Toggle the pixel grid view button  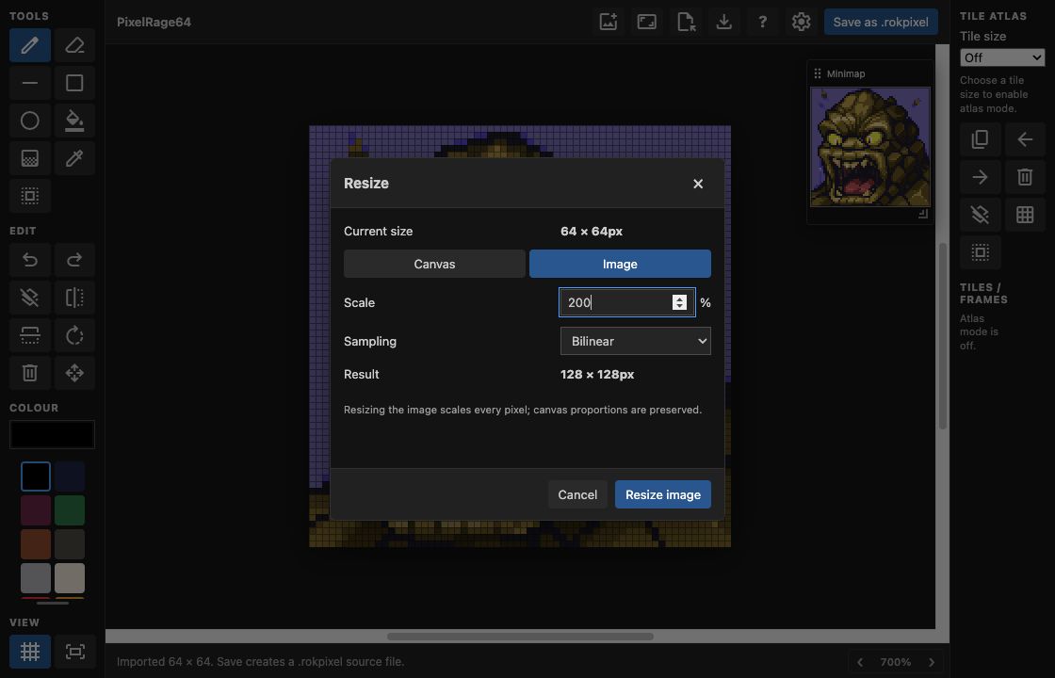tap(29, 651)
